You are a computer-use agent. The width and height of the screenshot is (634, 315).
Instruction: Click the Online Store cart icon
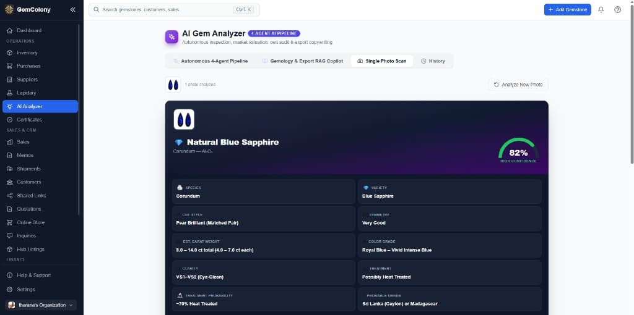coord(10,222)
